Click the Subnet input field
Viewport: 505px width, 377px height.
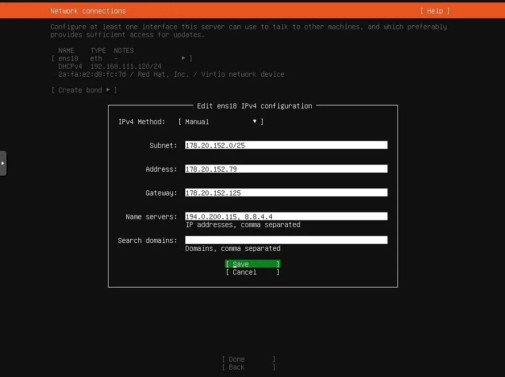(286, 145)
